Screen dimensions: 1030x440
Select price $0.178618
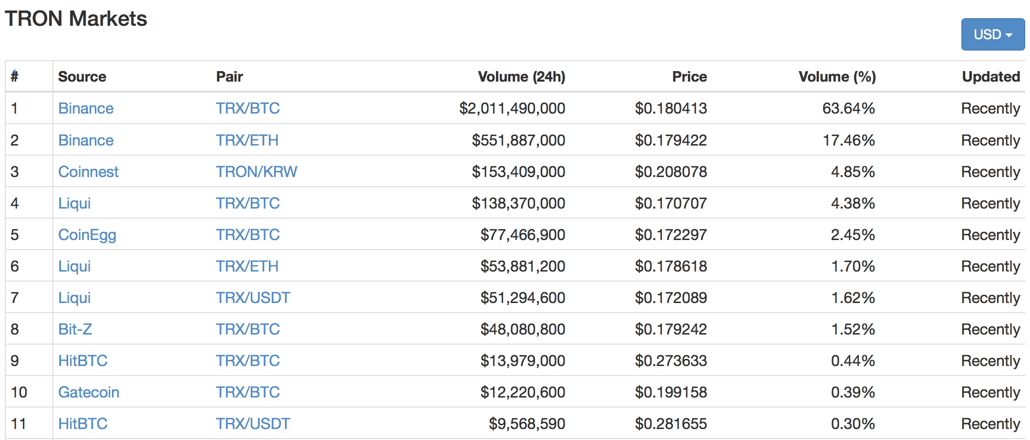[x=671, y=266]
